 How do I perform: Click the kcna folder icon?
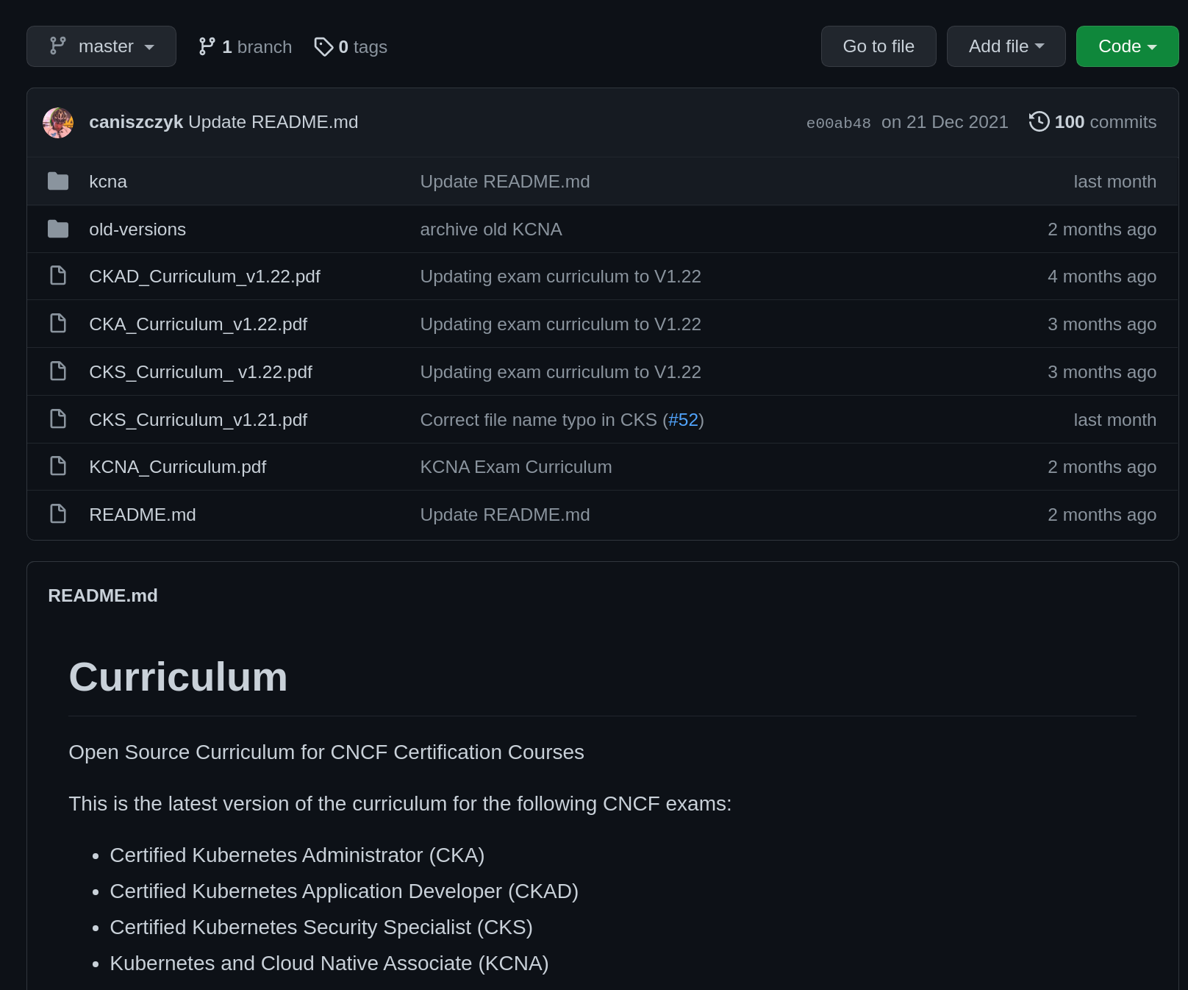click(x=58, y=181)
